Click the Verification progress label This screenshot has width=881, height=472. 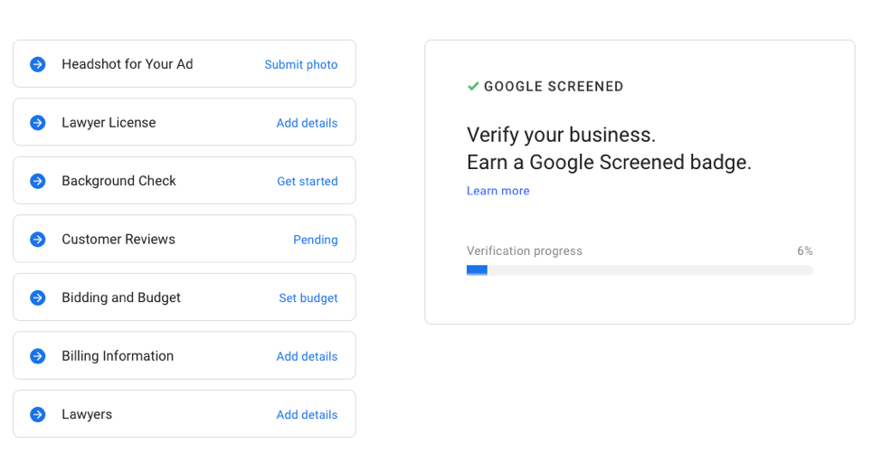tap(525, 251)
